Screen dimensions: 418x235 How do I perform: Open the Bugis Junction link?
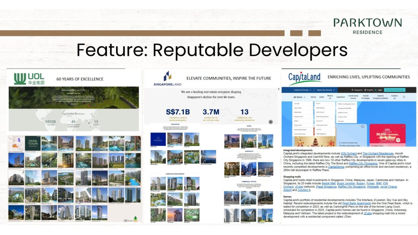click(x=346, y=183)
